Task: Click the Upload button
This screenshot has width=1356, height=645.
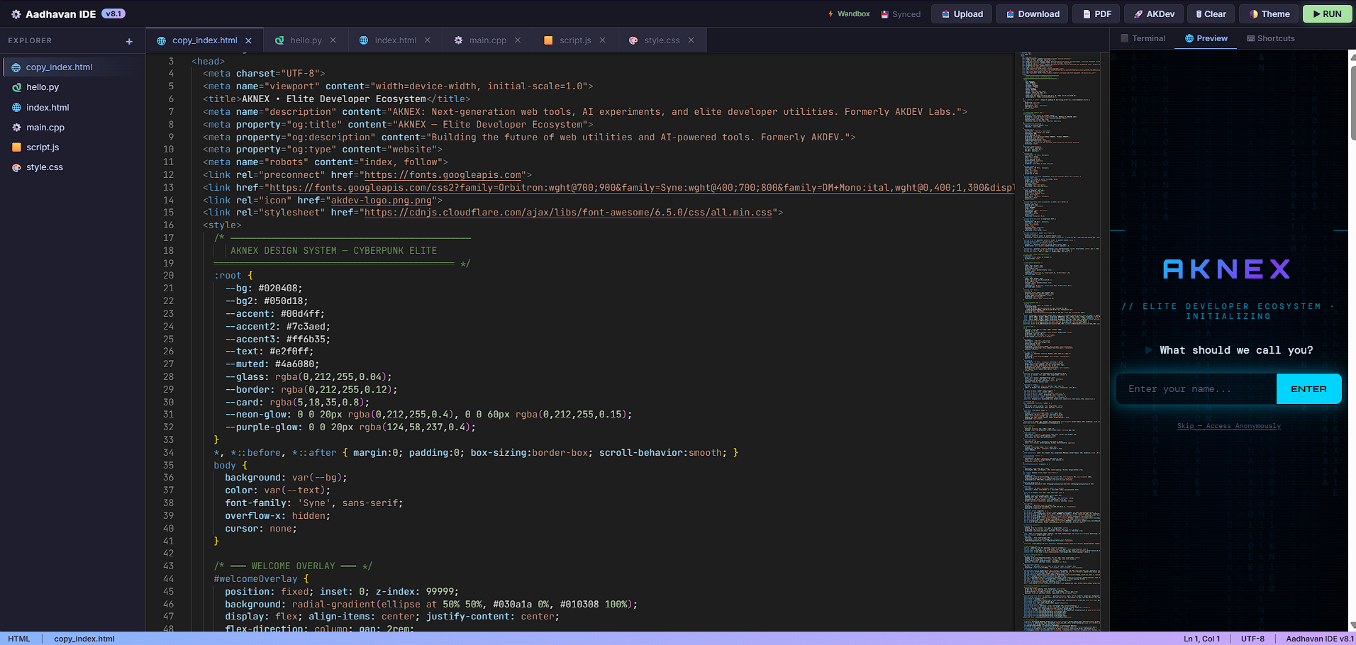Action: coord(962,14)
